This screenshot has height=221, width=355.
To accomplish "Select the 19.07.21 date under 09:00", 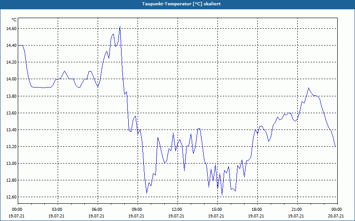I will click(x=136, y=216).
